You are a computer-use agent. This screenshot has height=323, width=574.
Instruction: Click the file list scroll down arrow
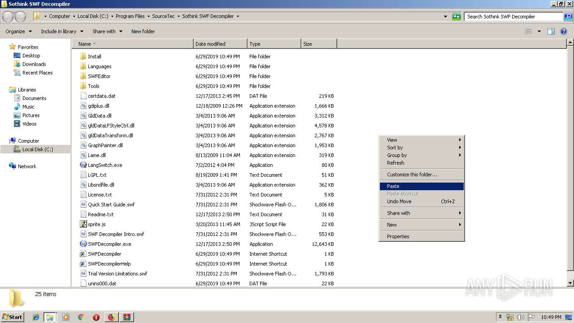[x=570, y=283]
